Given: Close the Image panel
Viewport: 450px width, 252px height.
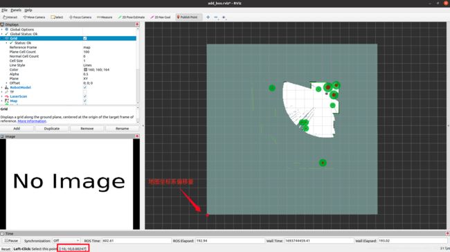Looking at the screenshot, I should pos(137,136).
